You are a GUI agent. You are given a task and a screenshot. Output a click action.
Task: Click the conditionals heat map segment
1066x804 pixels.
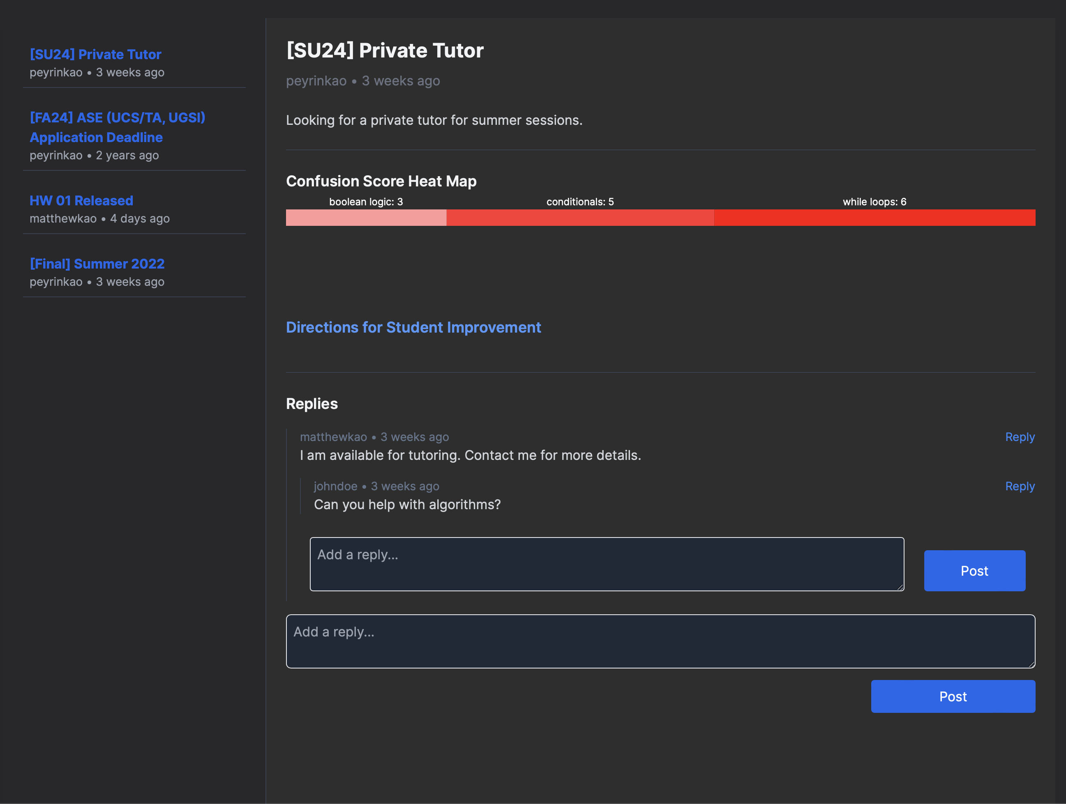[x=580, y=218]
